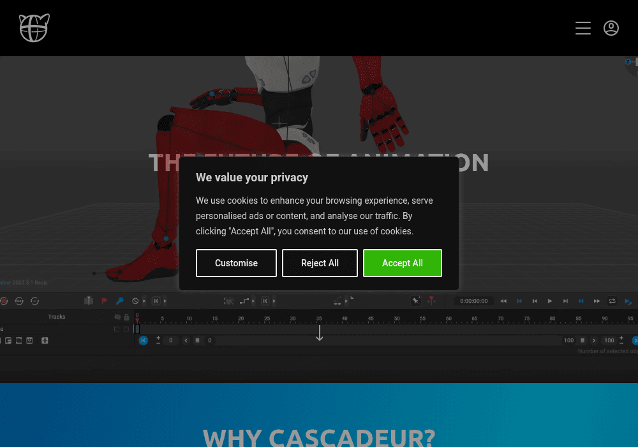Click the red marker with arrows icon
638x447 pixels.
click(x=431, y=301)
